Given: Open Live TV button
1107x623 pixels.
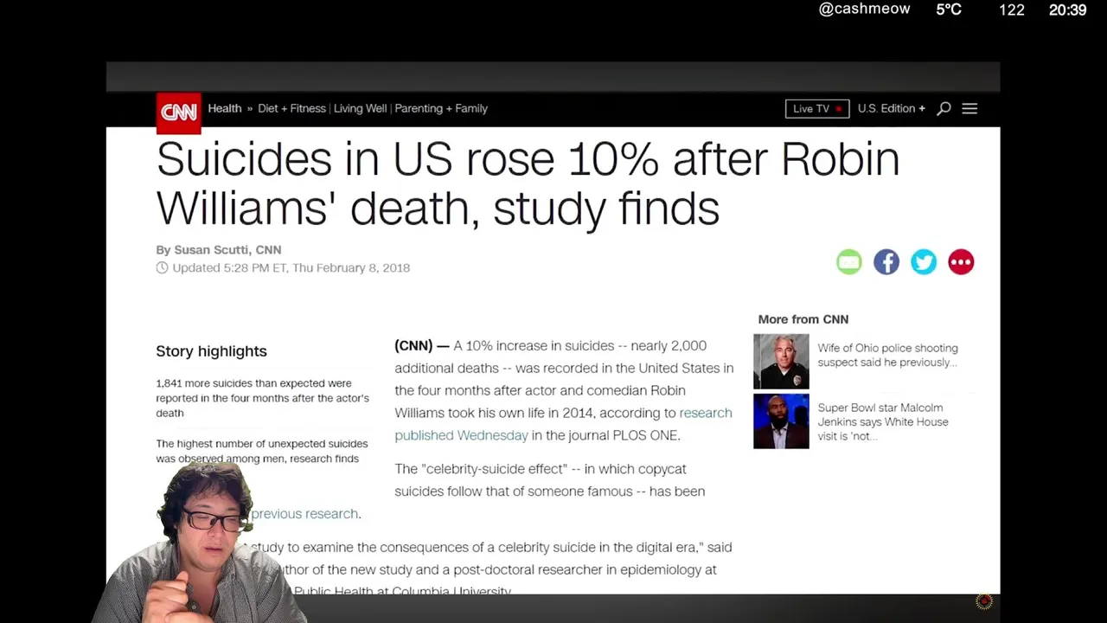Looking at the screenshot, I should pos(817,108).
